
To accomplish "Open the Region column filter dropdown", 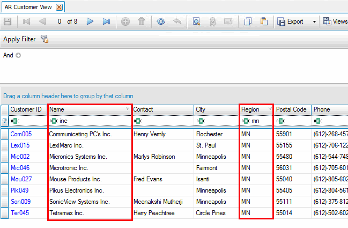I will (270, 109).
